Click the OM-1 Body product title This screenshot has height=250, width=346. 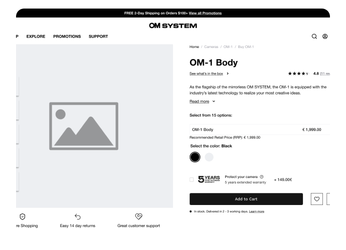(214, 62)
